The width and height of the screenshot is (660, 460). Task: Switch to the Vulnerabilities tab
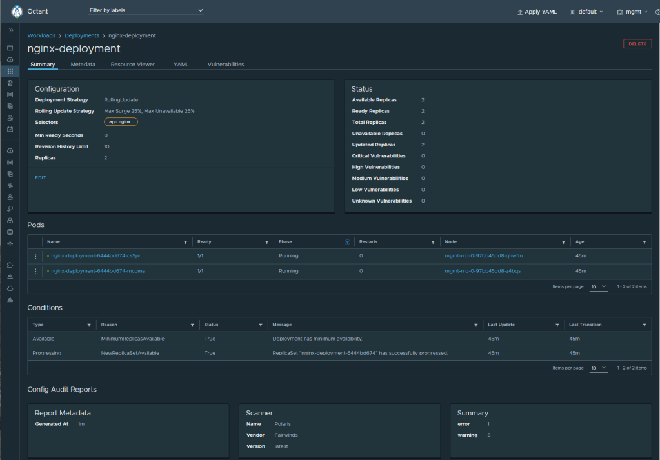[225, 65]
